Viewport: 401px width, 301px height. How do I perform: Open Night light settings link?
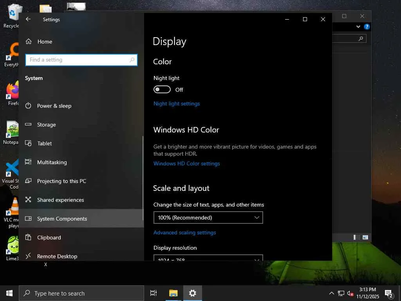[x=177, y=103]
